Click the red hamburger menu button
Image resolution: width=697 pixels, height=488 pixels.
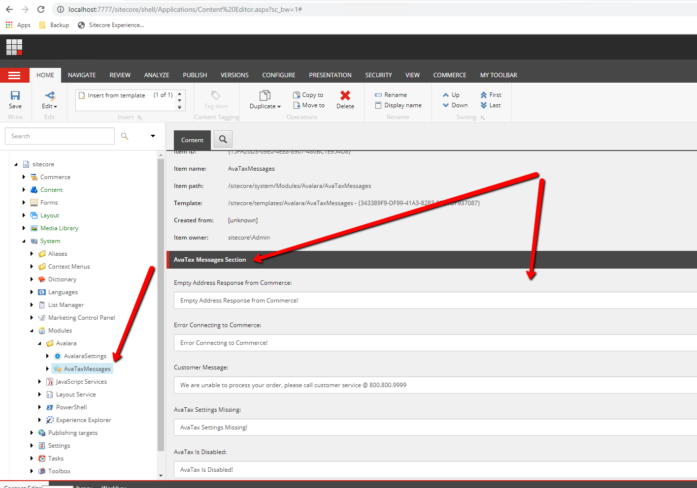tap(14, 75)
